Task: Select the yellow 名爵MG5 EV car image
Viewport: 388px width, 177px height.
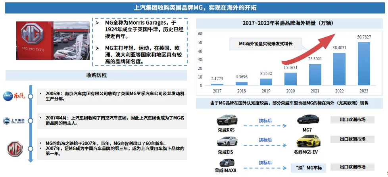Action: (x=308, y=141)
